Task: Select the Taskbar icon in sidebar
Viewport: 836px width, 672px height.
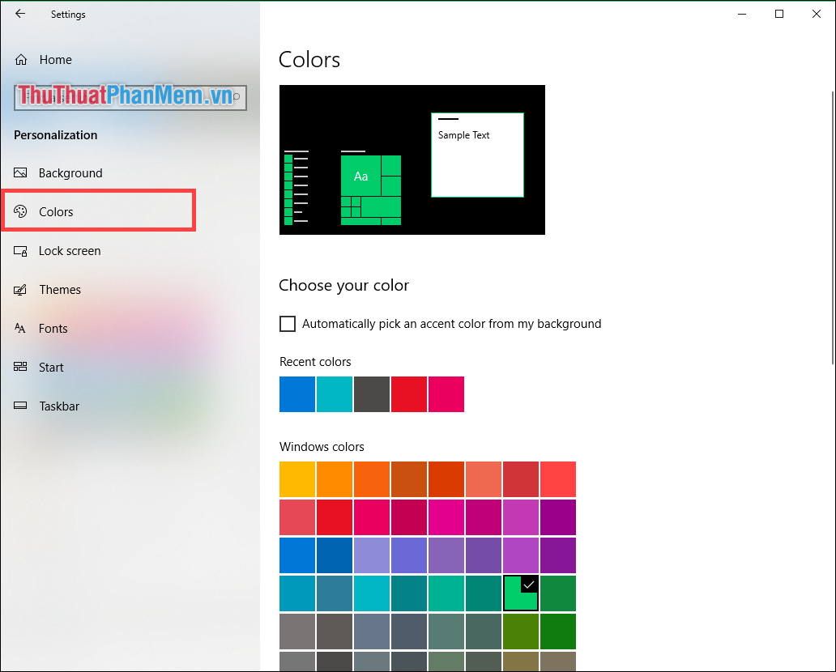Action: pyautogui.click(x=20, y=406)
